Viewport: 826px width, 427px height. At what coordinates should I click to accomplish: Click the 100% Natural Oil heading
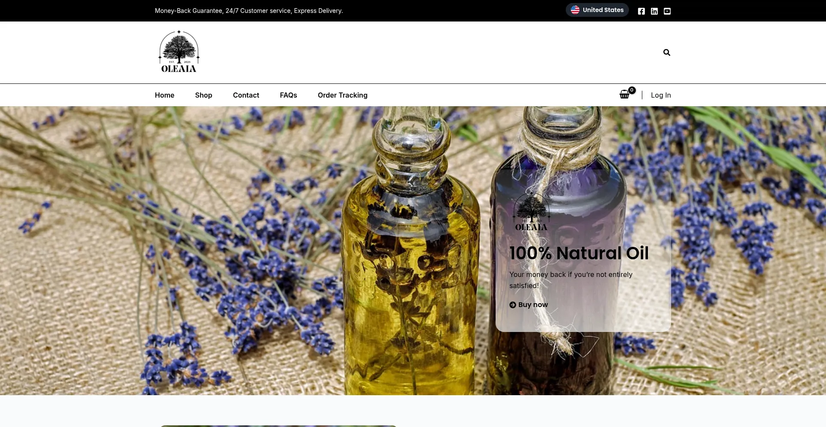tap(579, 253)
